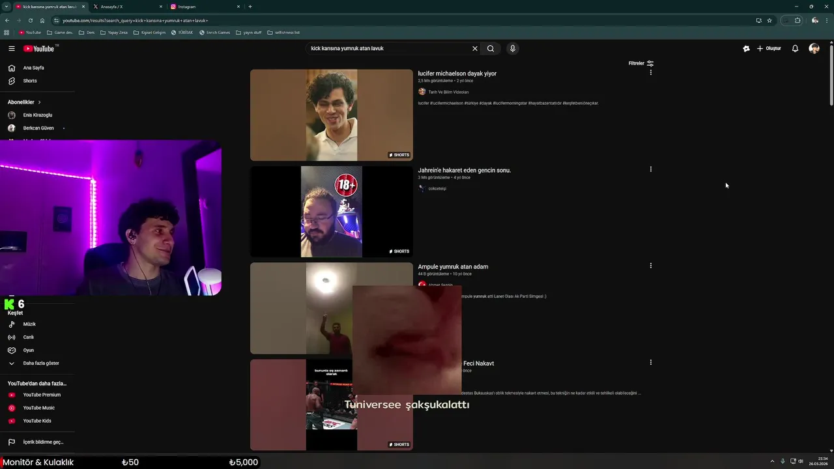The image size is (834, 469).
Task: Open Ampule yumruk atan adam video title
Action: coord(453,266)
